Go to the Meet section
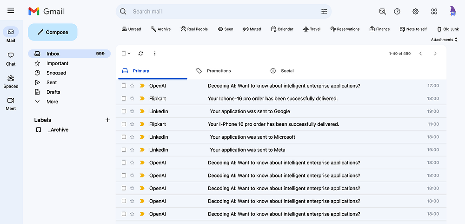This screenshot has width=465, height=224. point(11,103)
